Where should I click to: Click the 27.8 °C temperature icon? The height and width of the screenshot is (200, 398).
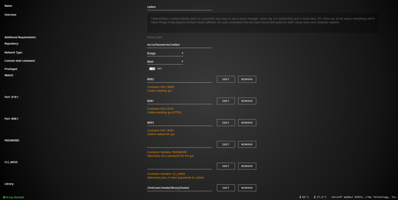(315, 197)
